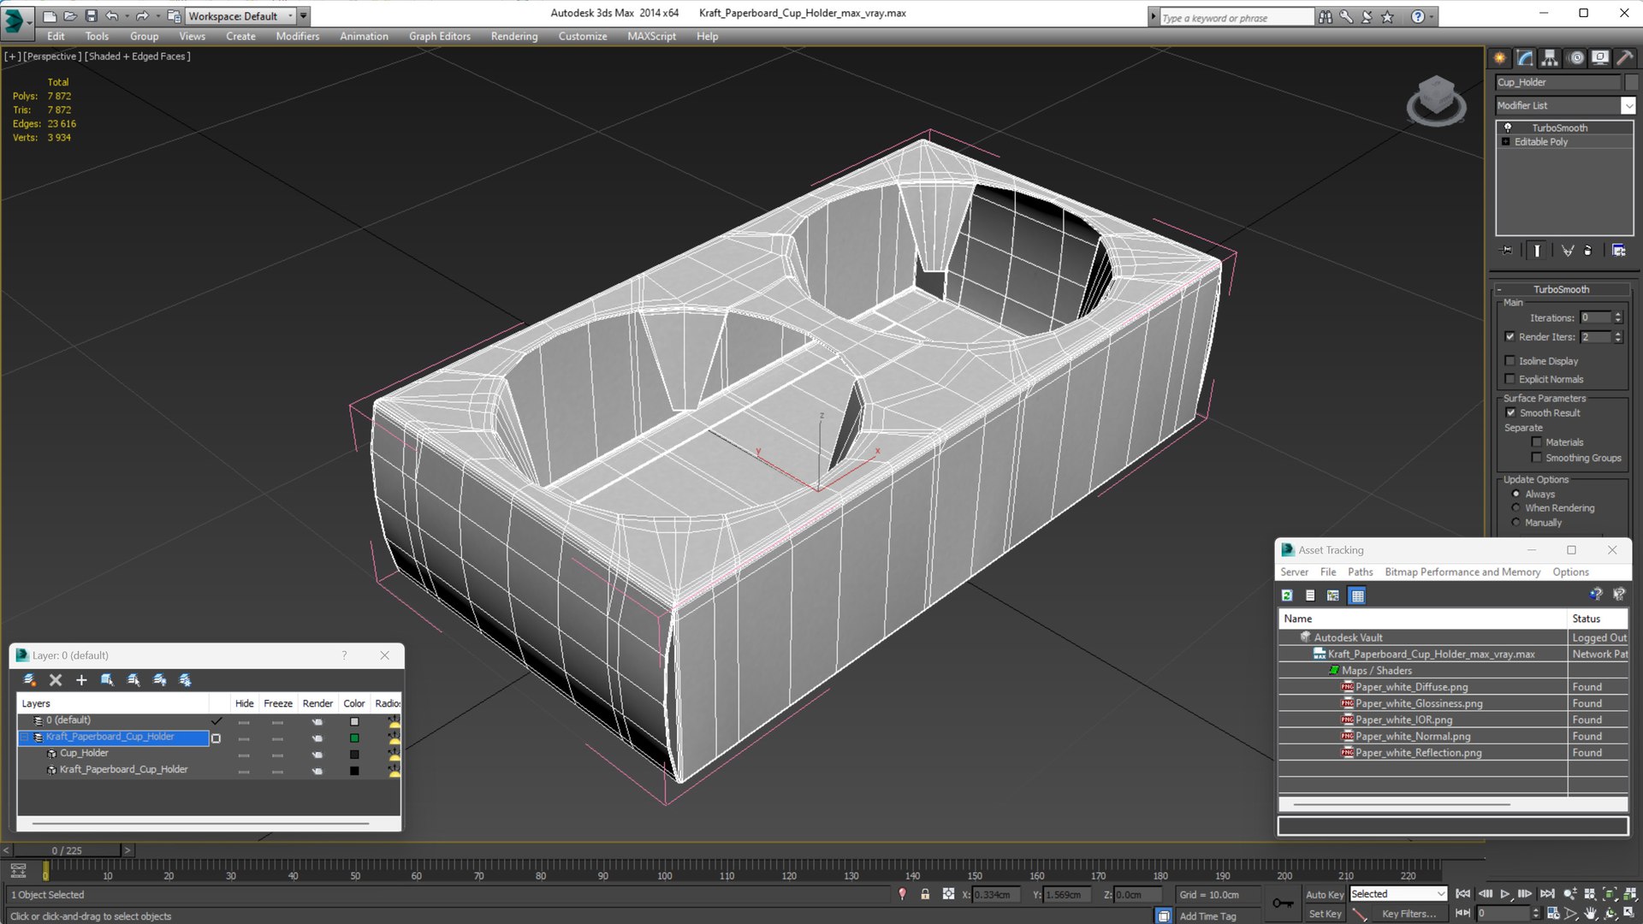Toggle TurboSmooth lightbulb in modifier stack
Viewport: 1643px width, 924px height.
[x=1508, y=127]
